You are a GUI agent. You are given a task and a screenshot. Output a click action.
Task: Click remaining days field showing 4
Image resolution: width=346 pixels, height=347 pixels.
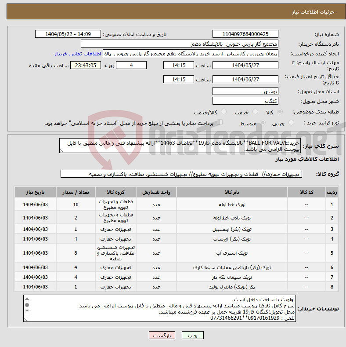[x=131, y=65]
